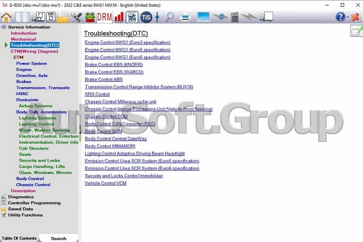This screenshot has width=363, height=242.
Task: Open Body Control MIMAMORI link
Action: pos(110,146)
